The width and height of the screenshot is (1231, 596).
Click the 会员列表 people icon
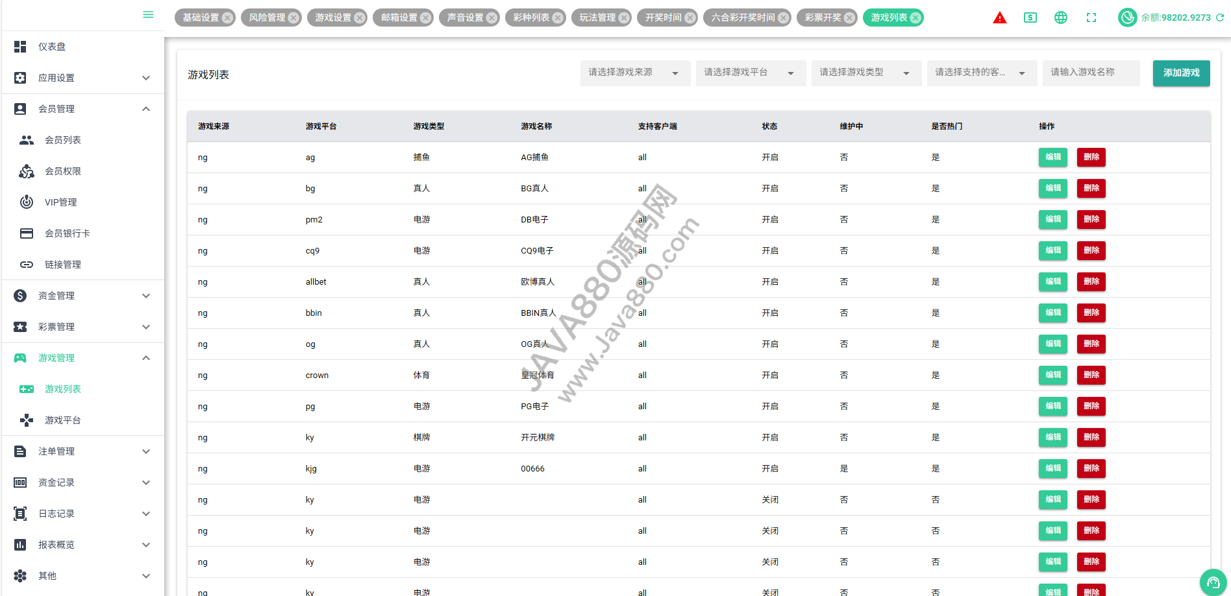[x=27, y=140]
